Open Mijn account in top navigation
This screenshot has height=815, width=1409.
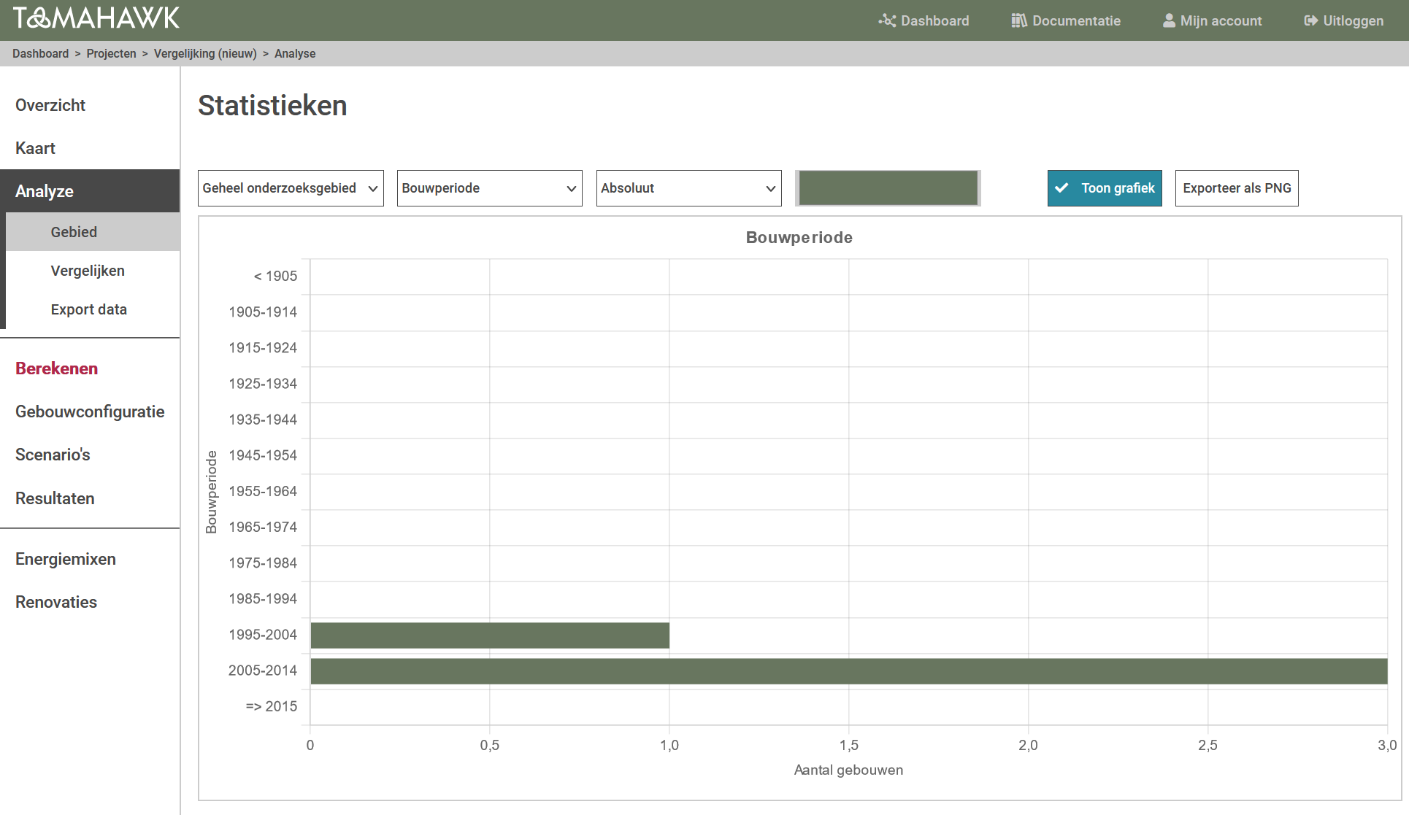[1213, 20]
